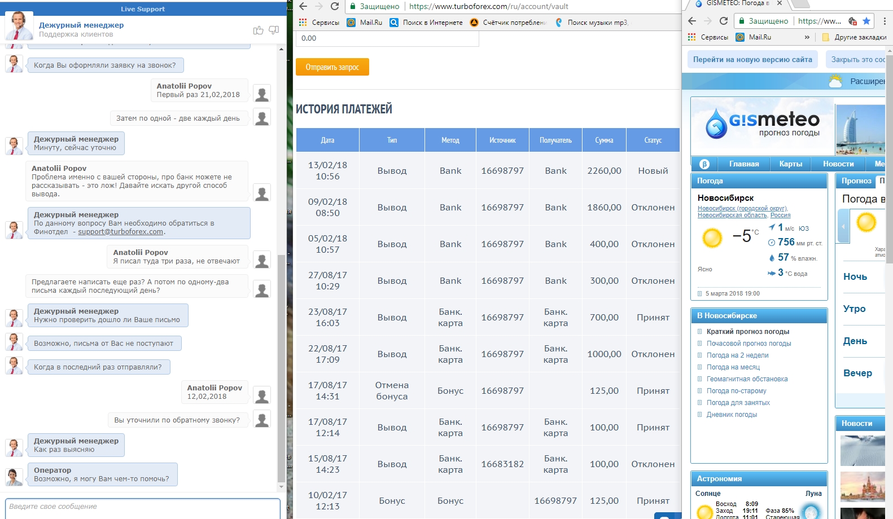Image resolution: width=893 pixels, height=519 pixels.
Task: Click Перейти на новую версию сайта
Action: pyautogui.click(x=752, y=60)
